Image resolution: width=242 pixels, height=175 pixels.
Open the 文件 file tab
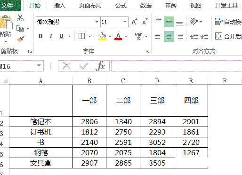click(10, 6)
